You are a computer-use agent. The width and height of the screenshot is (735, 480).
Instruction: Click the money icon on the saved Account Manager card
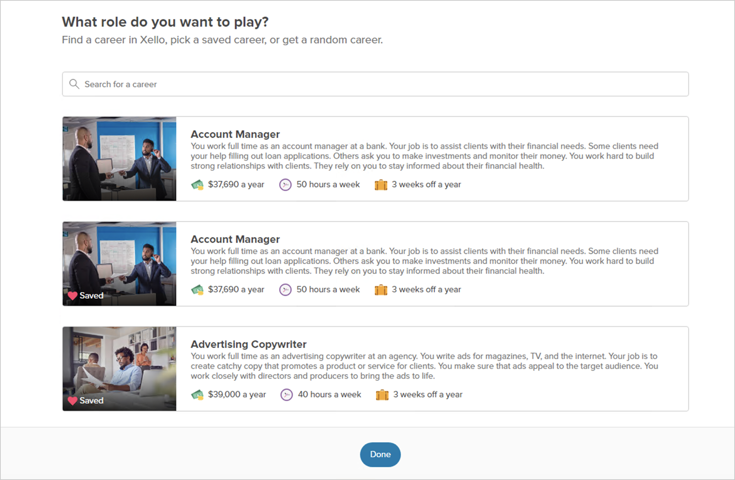[197, 290]
